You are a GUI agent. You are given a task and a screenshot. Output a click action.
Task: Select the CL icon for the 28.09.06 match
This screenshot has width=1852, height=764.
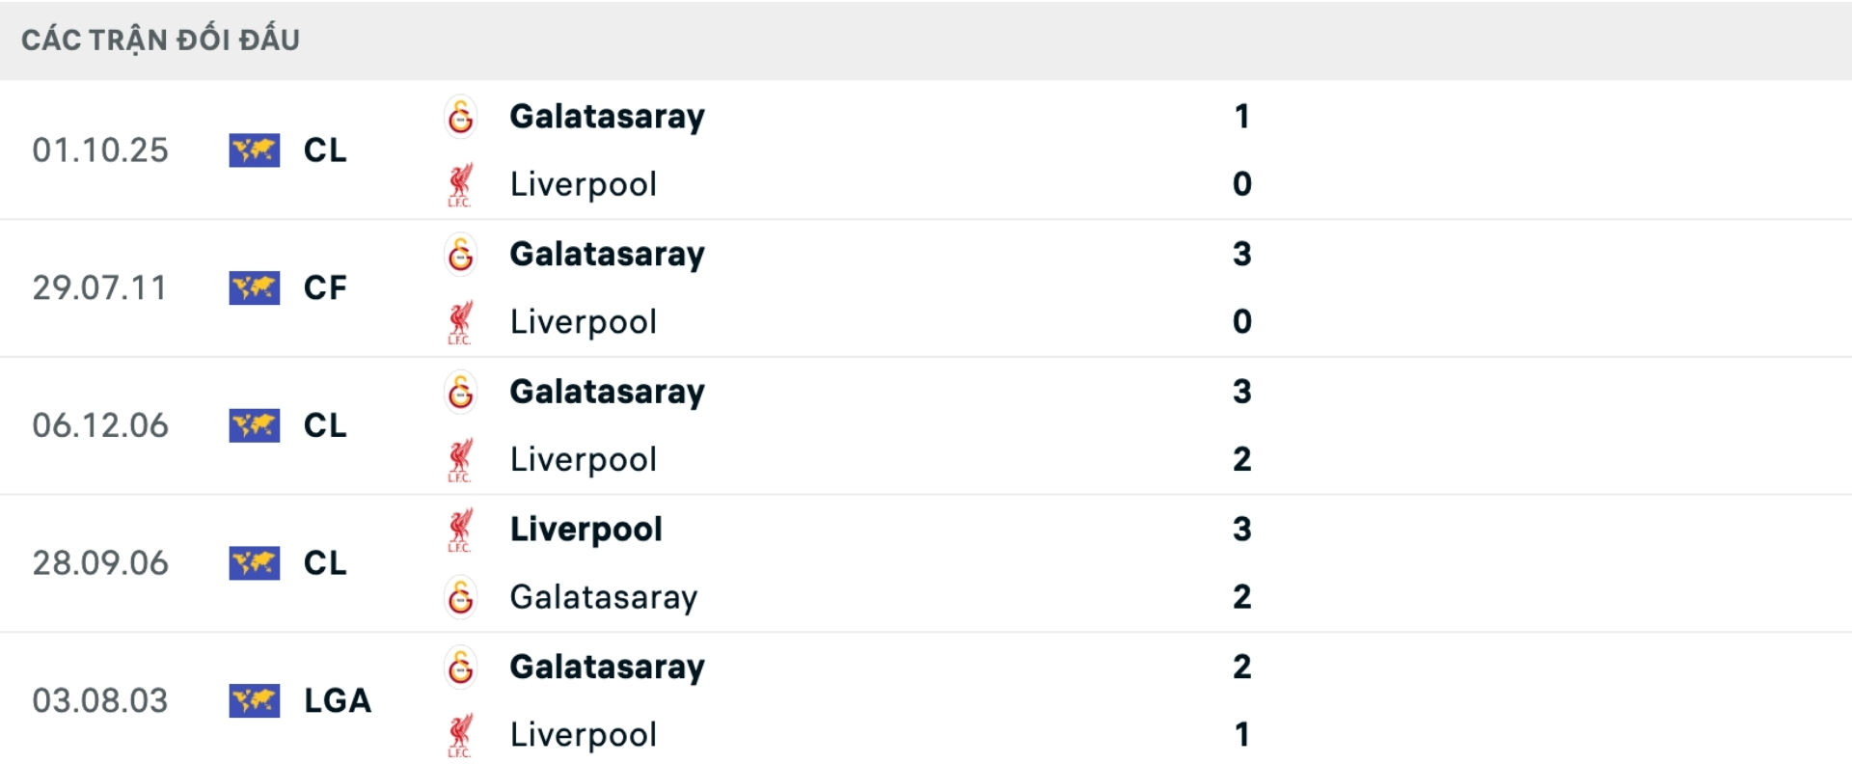pos(254,562)
